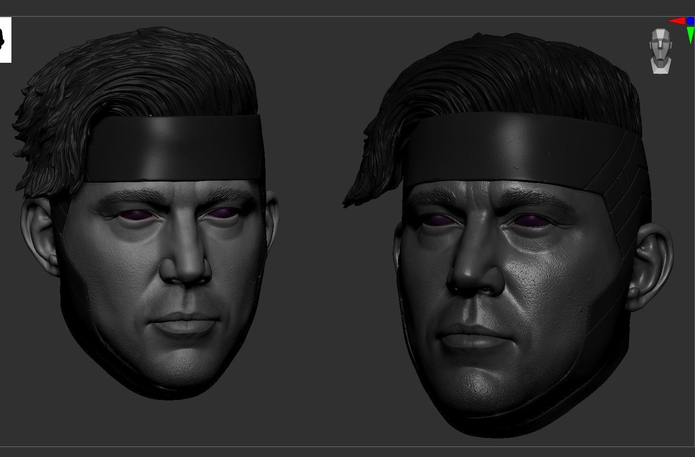Click the green Y axis cone
The image size is (695, 457).
click(690, 35)
